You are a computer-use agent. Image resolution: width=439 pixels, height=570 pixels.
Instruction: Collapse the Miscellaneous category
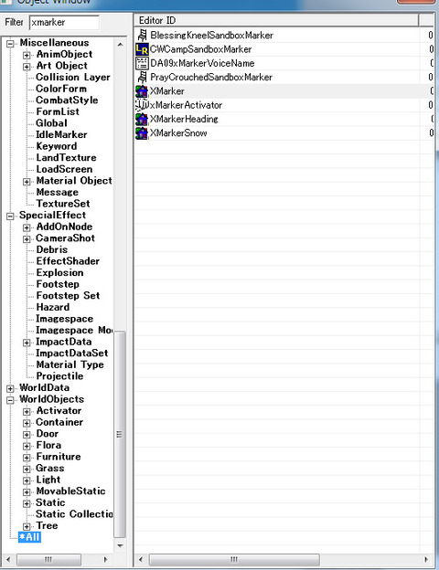(x=10, y=44)
